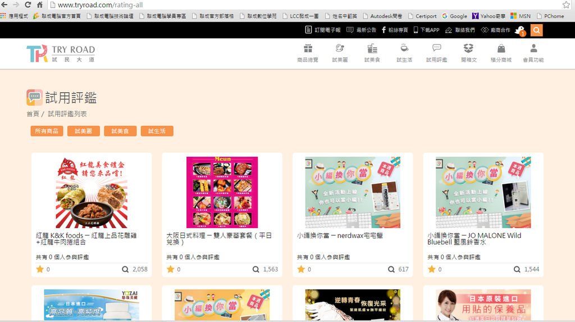Open 商品總覽 in main navigation

click(x=308, y=53)
